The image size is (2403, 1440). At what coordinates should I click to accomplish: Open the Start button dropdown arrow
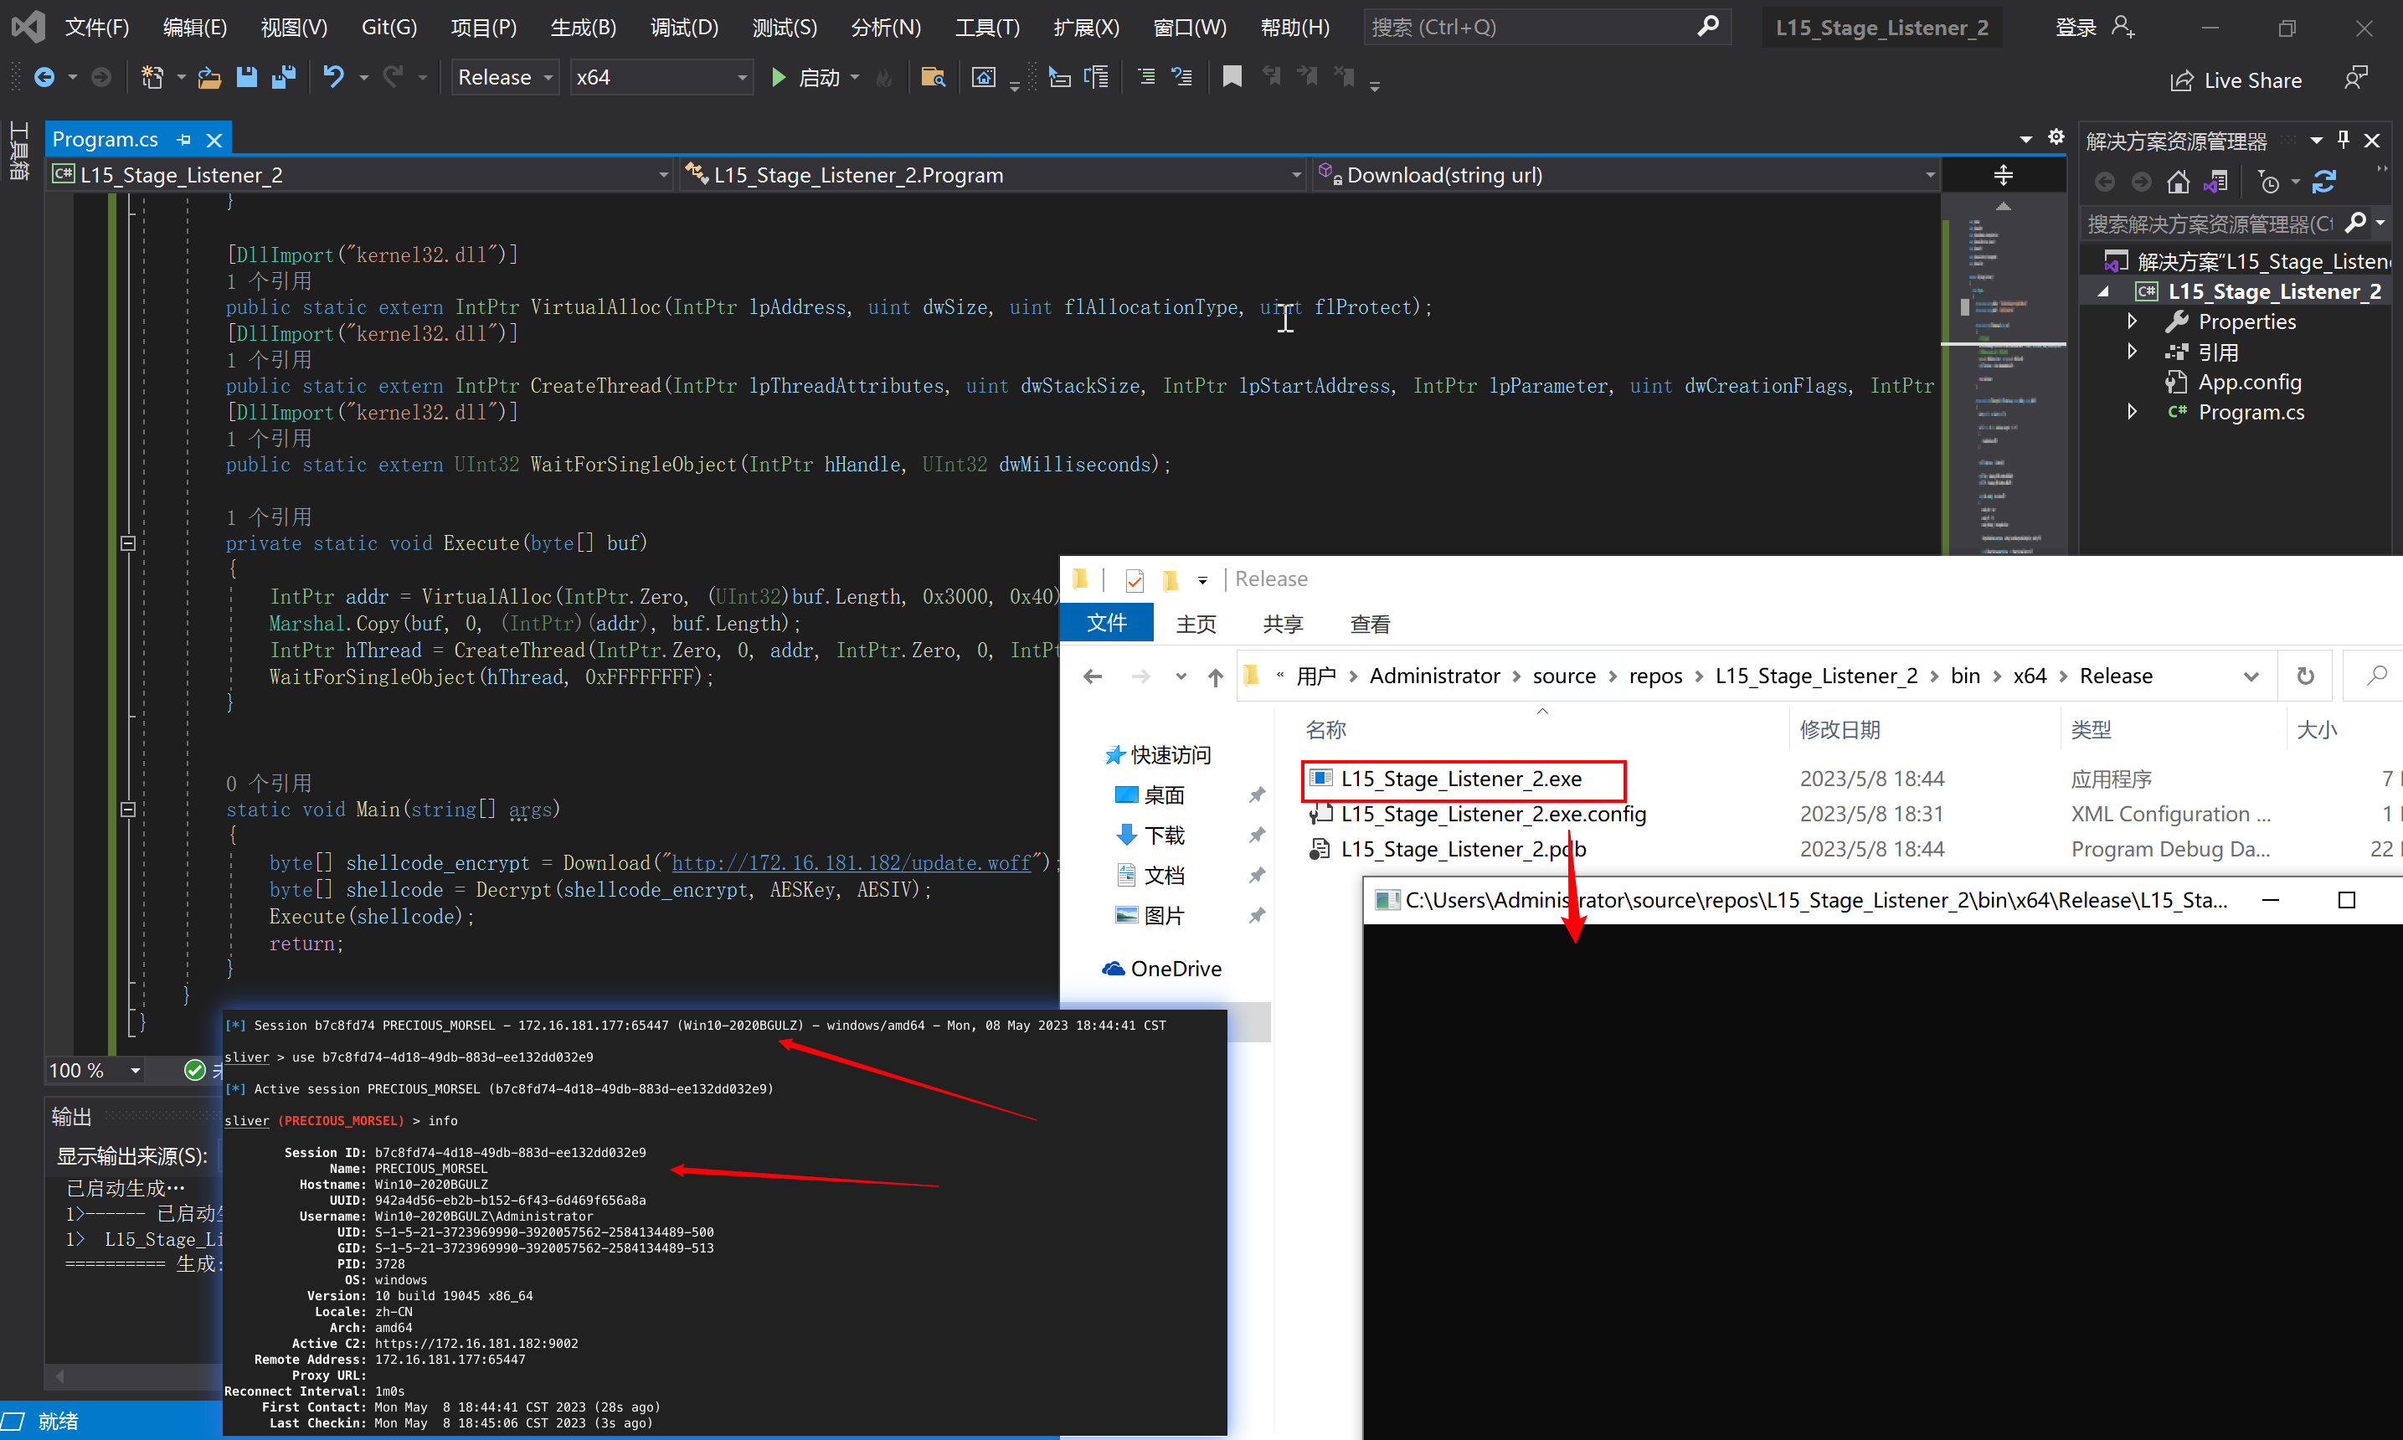point(855,78)
